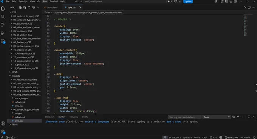Open the Manage gear icon
Screen dimensions: 257x139
point(3,131)
